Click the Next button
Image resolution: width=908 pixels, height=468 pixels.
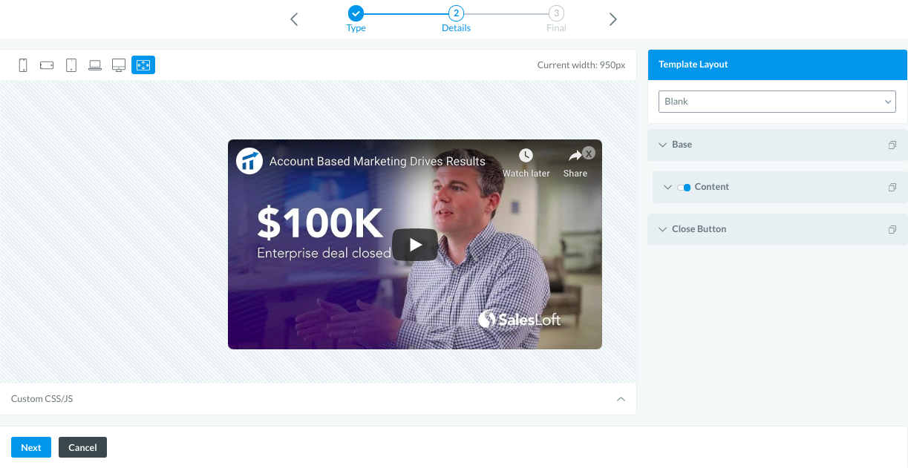(31, 447)
